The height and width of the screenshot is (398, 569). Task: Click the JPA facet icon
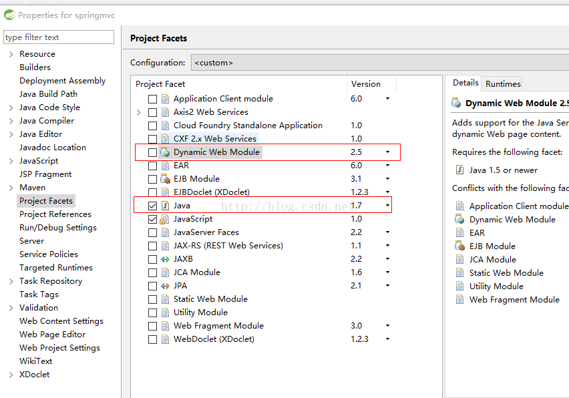[166, 286]
